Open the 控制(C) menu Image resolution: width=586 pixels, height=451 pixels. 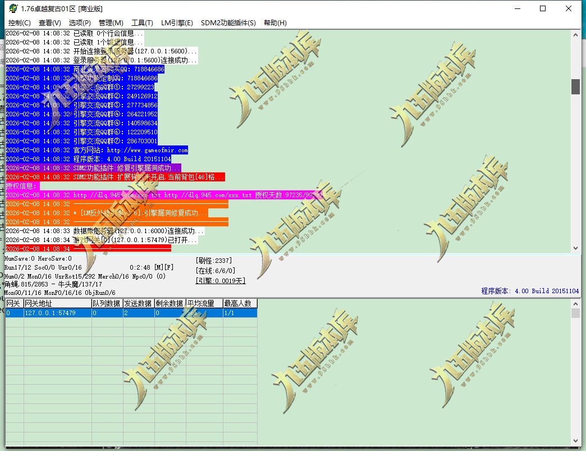[20, 23]
